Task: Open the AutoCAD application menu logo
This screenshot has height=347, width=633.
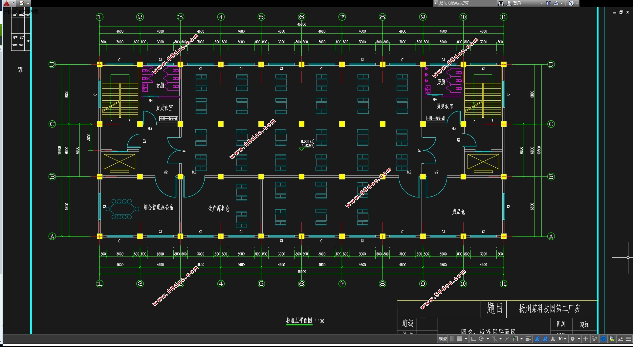Action: [7, 3]
